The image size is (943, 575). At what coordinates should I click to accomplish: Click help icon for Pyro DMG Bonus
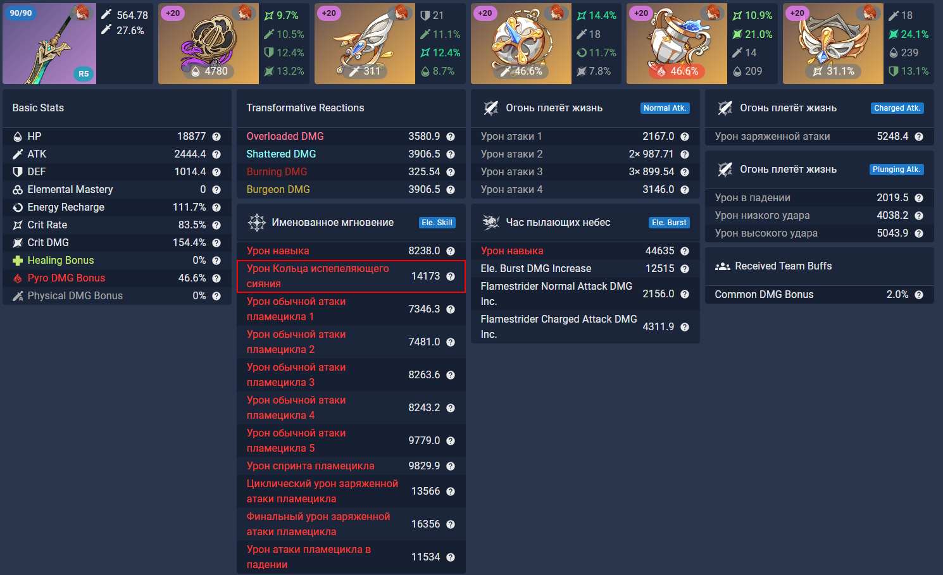coord(216,278)
